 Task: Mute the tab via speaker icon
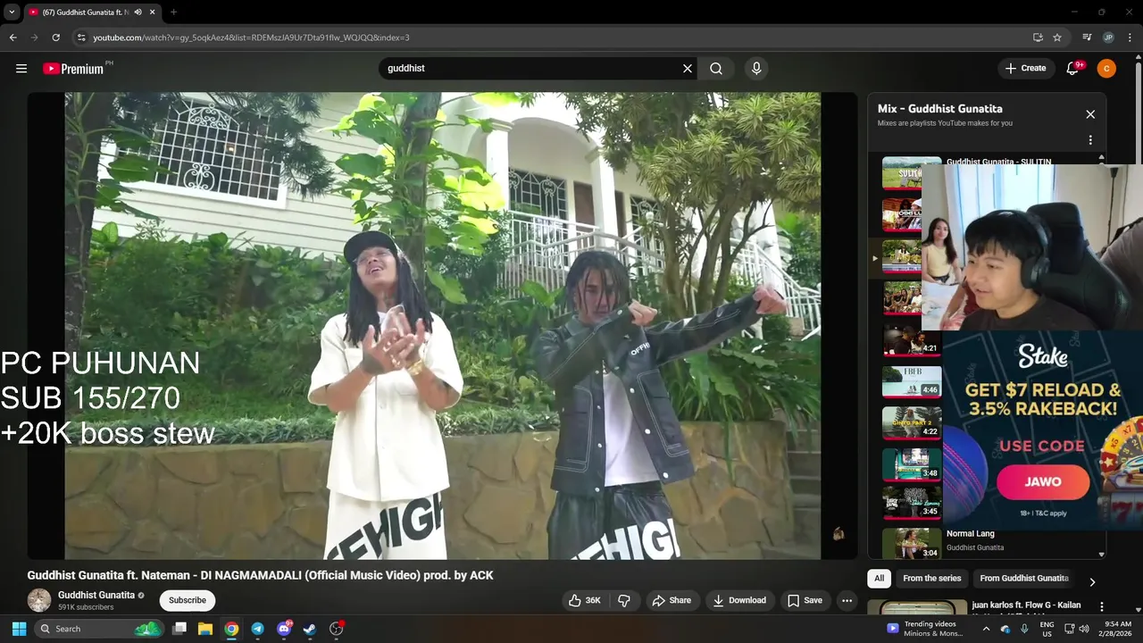point(138,13)
